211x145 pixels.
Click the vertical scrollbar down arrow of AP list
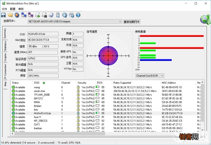pos(202,130)
